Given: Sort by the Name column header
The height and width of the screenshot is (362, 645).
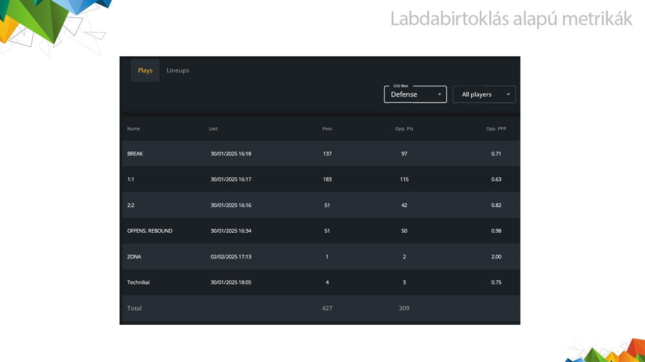Looking at the screenshot, I should coord(134,129).
